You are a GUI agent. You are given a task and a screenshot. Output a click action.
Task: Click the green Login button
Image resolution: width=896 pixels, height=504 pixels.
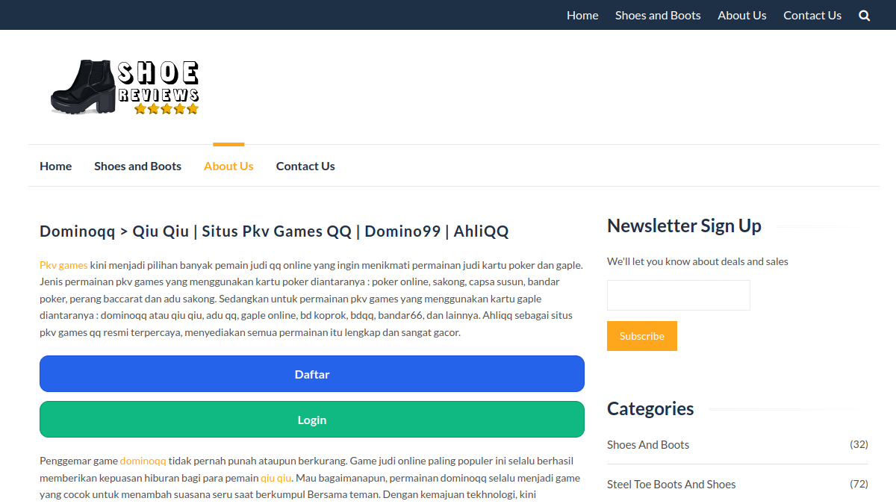coord(312,420)
